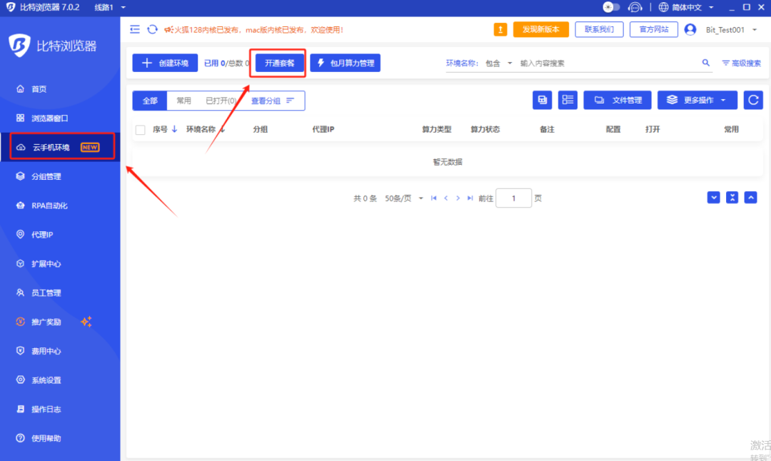The width and height of the screenshot is (771, 461).
Task: Open the 更多操作 dropdown menu
Action: [x=696, y=99]
